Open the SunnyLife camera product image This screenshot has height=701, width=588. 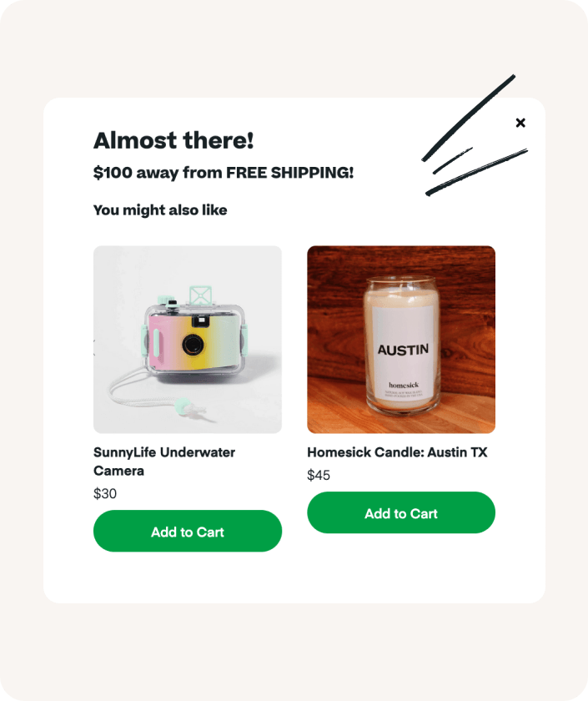(x=187, y=340)
